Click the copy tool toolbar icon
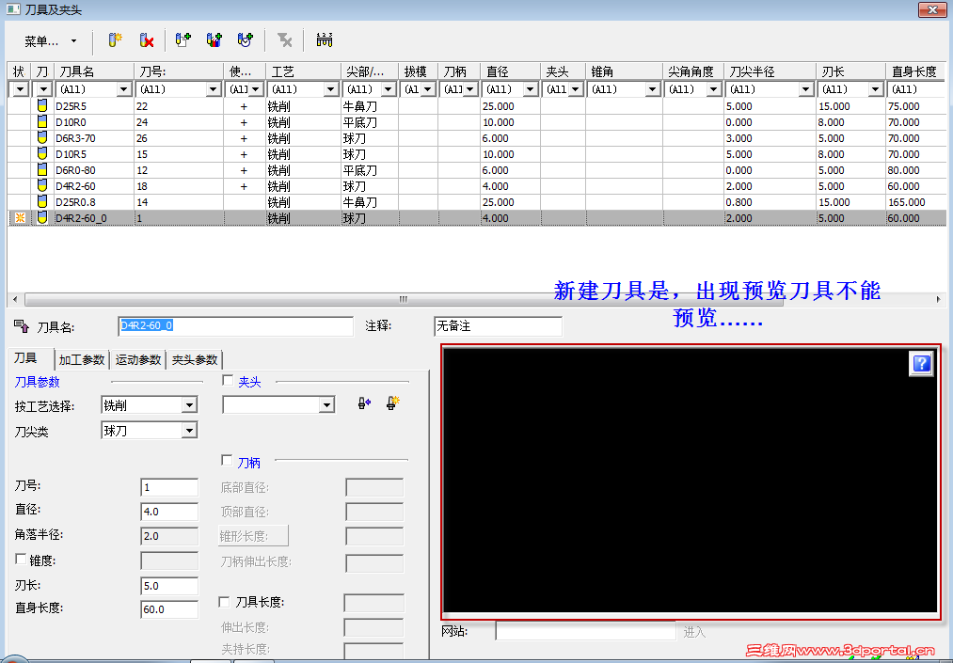The height and width of the screenshot is (663, 953). (183, 39)
